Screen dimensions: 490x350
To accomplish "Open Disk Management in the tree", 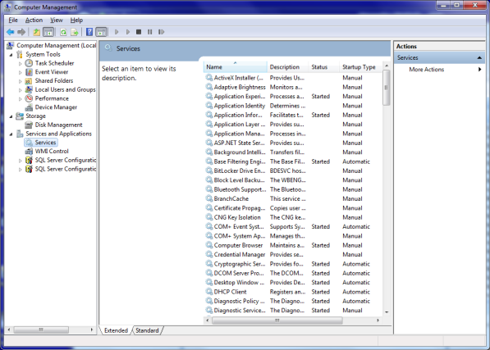I will tap(58, 125).
